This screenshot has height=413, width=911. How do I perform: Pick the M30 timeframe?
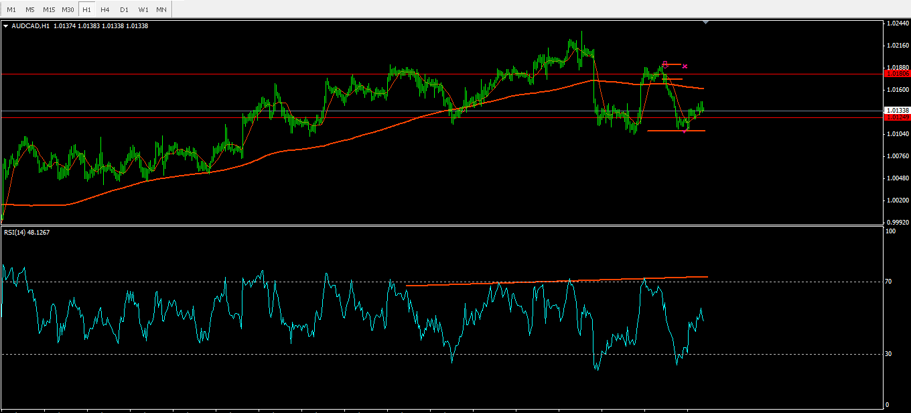(x=68, y=9)
